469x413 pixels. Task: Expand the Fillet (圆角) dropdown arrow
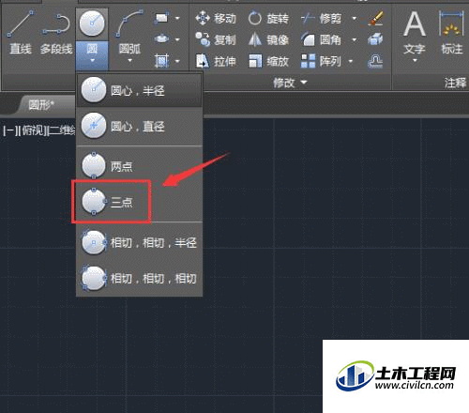[355, 39]
